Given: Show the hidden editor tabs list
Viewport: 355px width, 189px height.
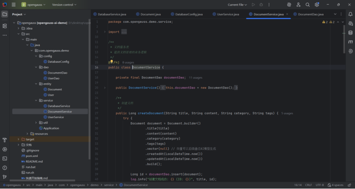Looking at the screenshot, I should tap(335, 14).
